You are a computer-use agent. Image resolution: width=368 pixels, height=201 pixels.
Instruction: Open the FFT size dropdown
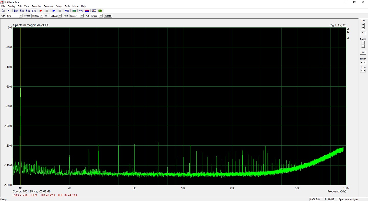tap(60, 16)
